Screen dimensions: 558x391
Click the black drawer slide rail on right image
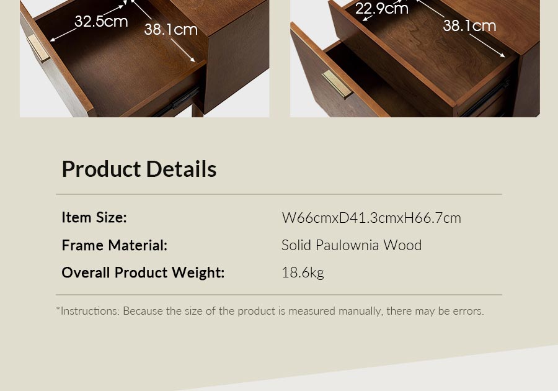[x=485, y=98]
